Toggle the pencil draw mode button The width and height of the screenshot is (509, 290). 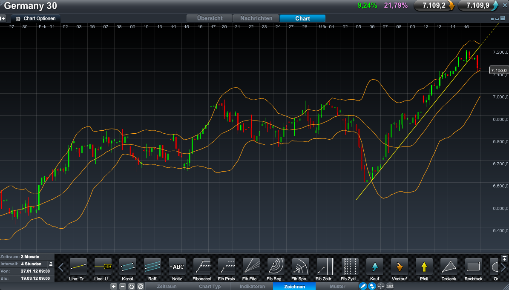(x=363, y=287)
